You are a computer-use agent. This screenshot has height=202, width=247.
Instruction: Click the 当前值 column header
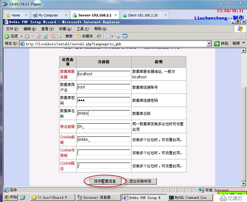click(104, 62)
